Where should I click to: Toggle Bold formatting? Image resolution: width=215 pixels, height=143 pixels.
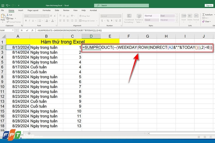(26, 21)
